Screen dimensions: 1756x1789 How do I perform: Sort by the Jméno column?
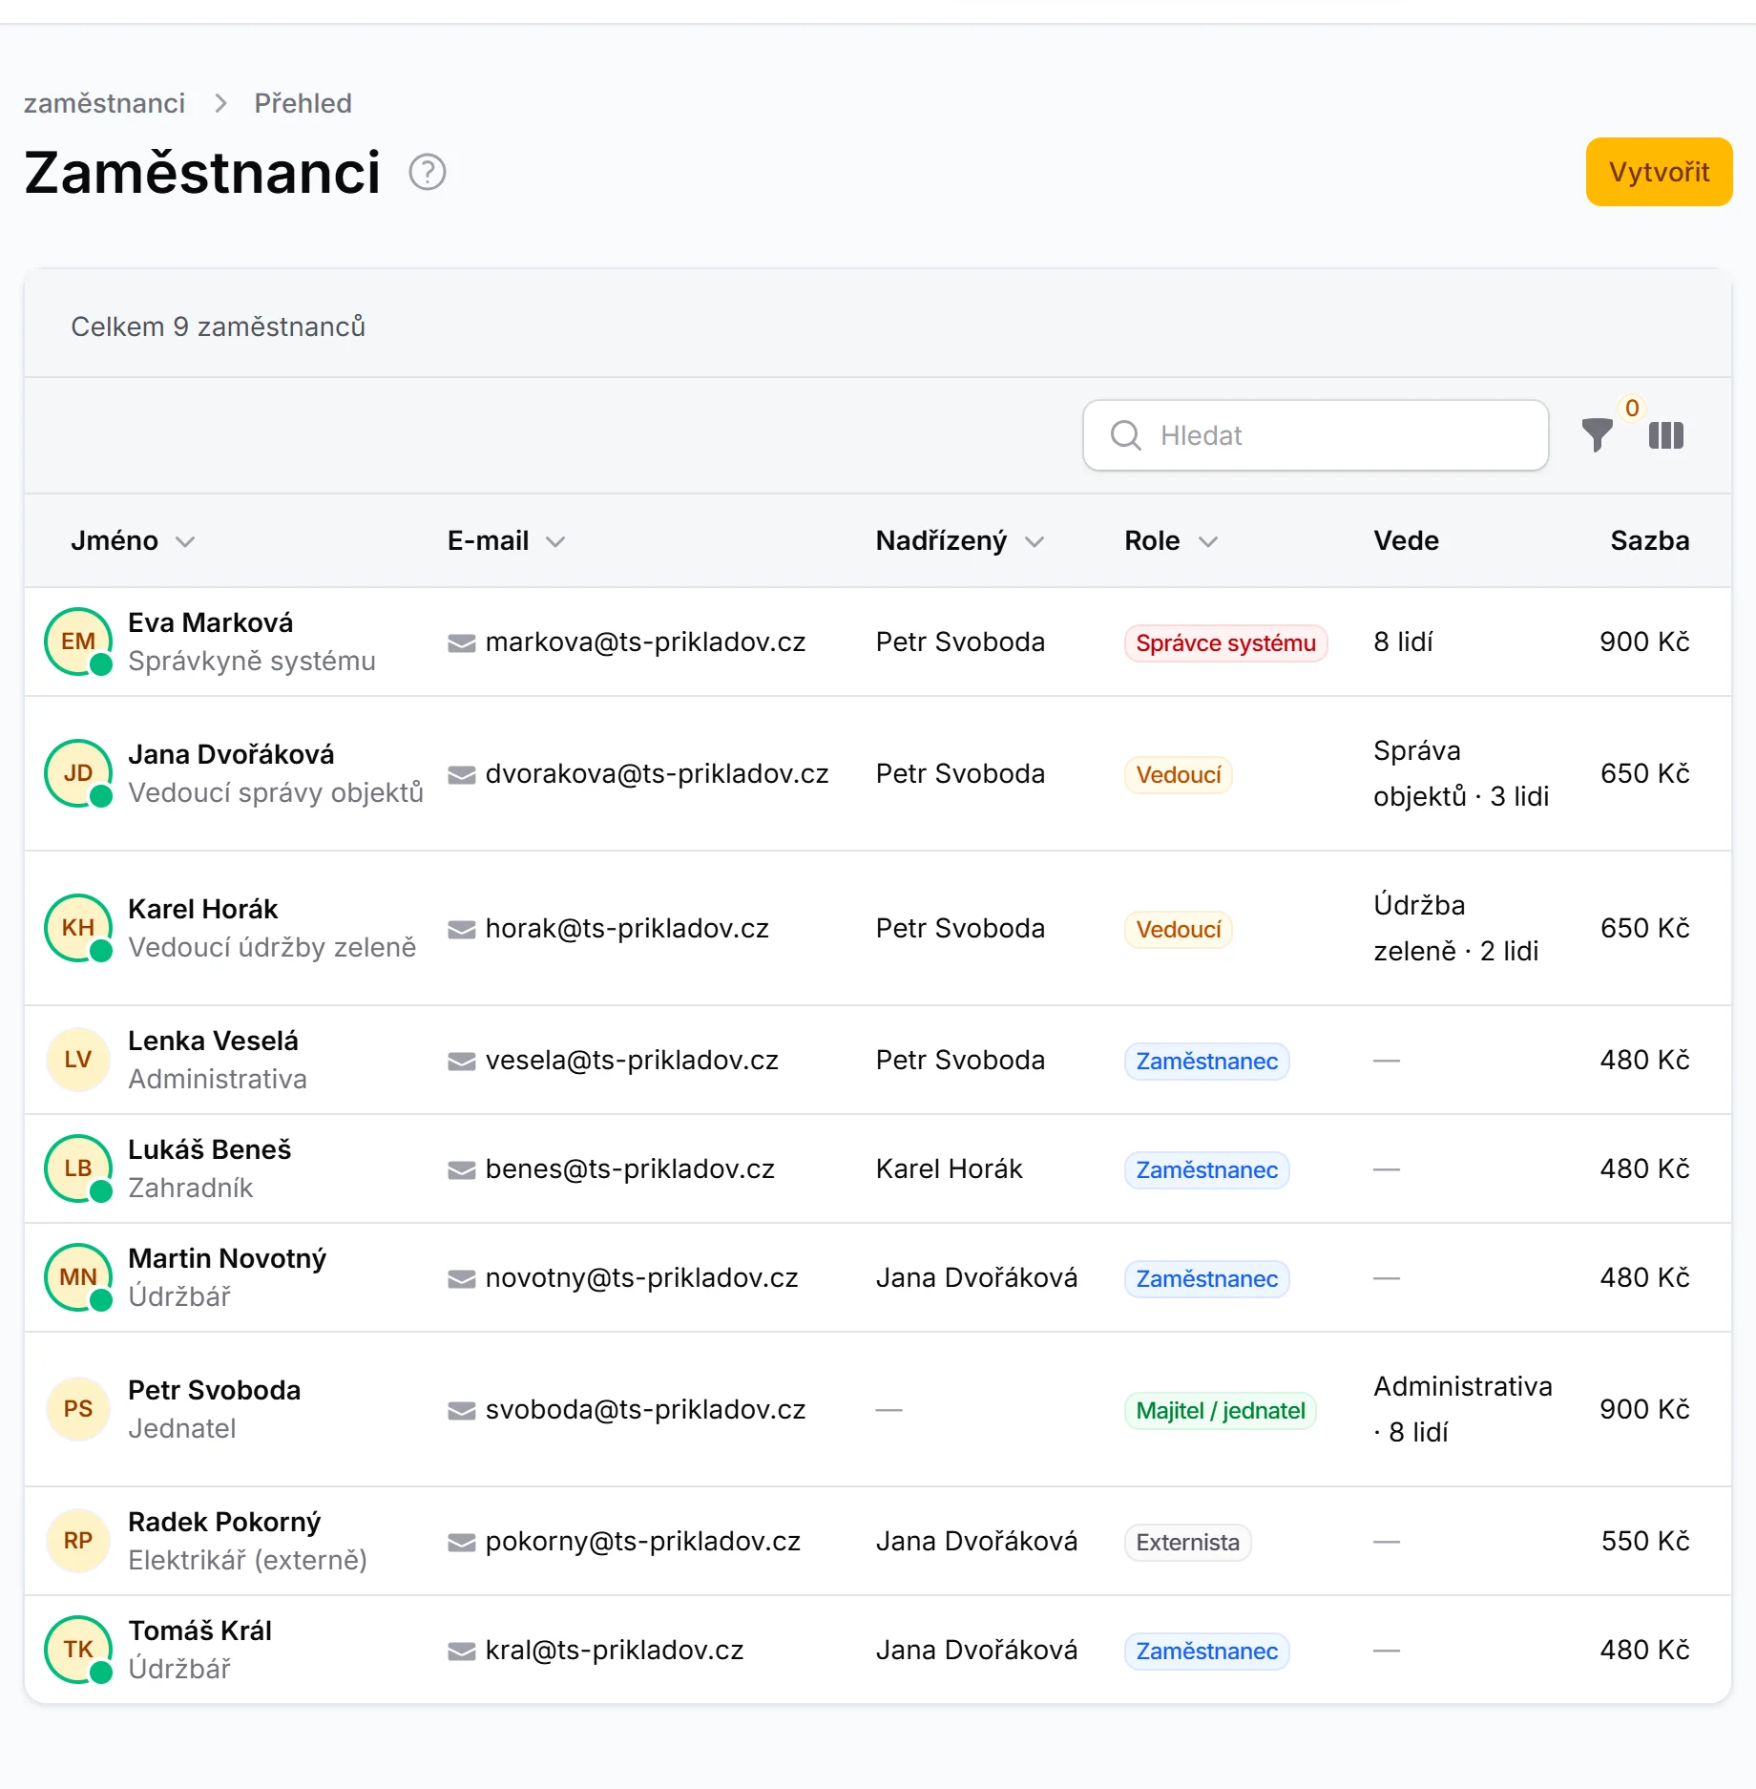pyautogui.click(x=133, y=540)
